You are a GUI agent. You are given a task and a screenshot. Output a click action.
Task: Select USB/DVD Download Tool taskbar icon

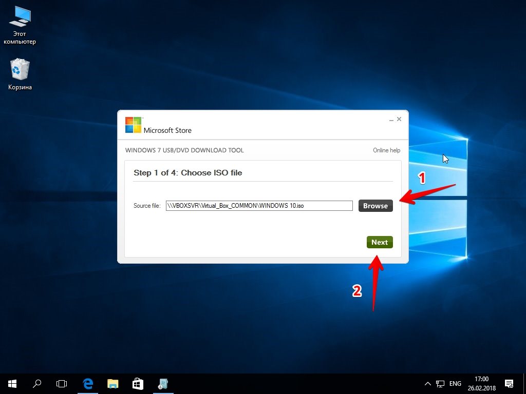pyautogui.click(x=163, y=384)
